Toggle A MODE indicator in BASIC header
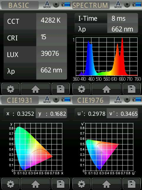The width and height of the screenshot is (142, 190). tap(47, 5)
